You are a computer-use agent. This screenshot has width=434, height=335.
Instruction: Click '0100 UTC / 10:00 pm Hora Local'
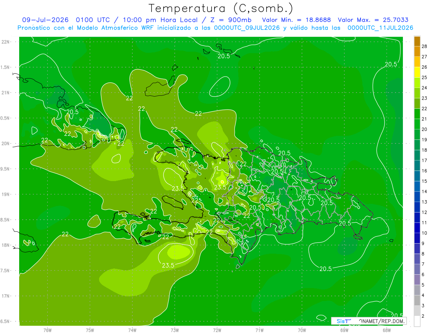coord(137,20)
